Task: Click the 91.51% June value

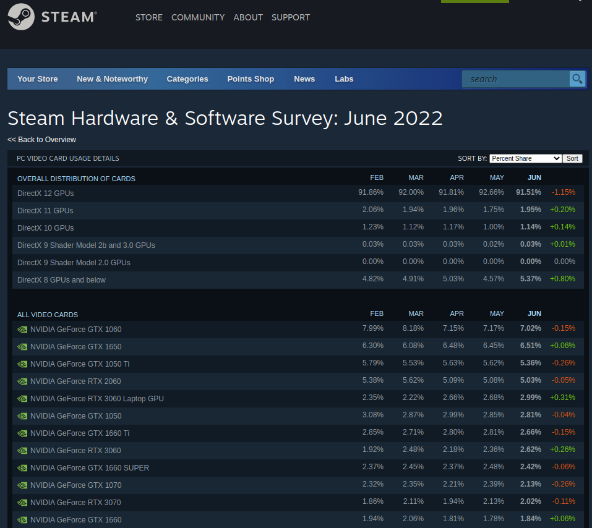Action: point(528,192)
